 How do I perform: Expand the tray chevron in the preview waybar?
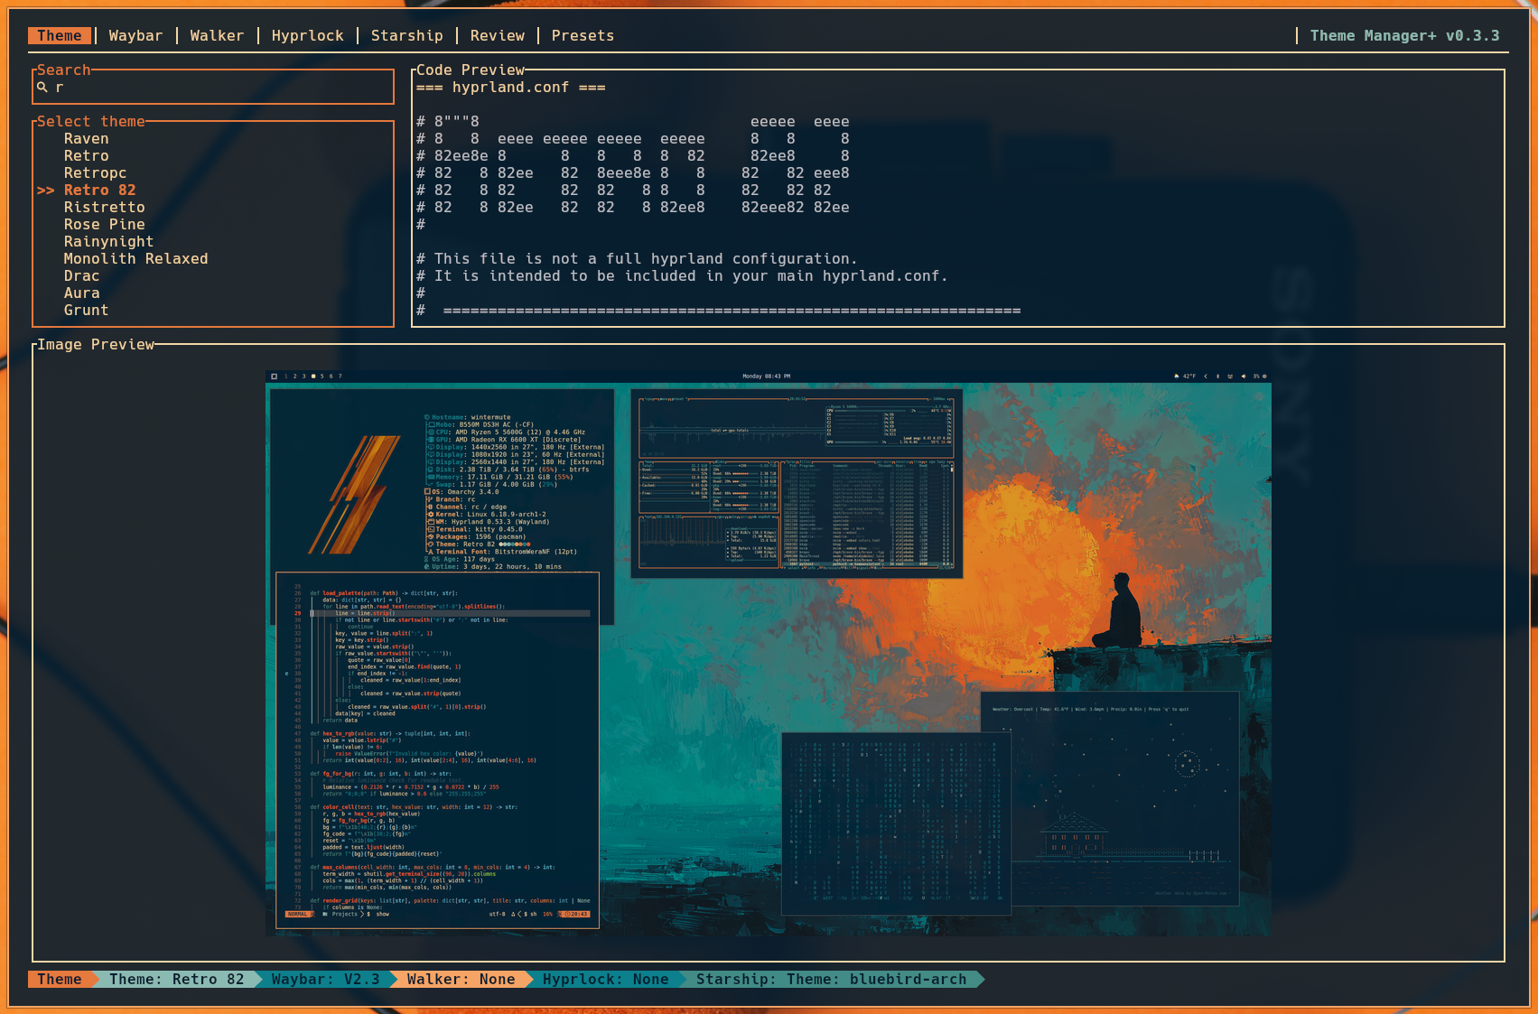click(x=1206, y=375)
